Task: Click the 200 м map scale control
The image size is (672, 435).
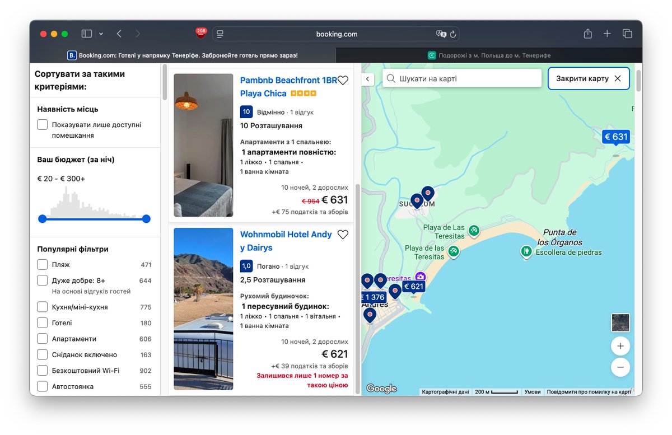Action: pyautogui.click(x=496, y=392)
